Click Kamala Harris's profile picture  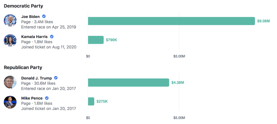point(10,40)
